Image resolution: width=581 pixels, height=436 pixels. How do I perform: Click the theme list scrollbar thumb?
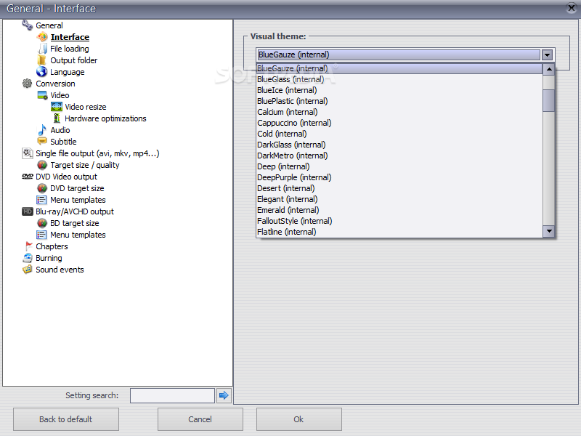[x=549, y=100]
